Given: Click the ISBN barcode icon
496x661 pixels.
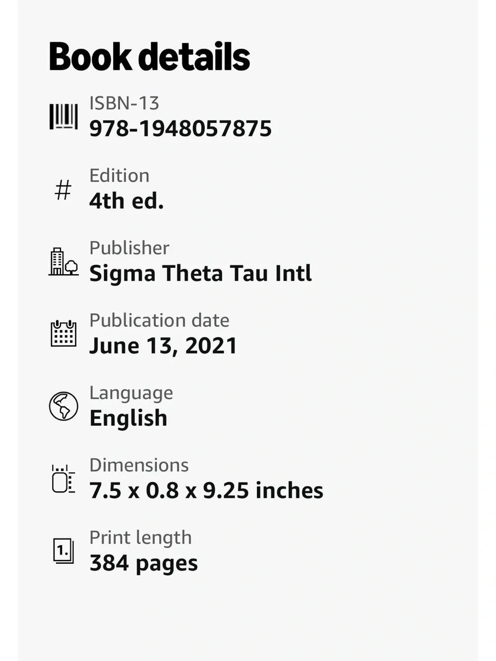Looking at the screenshot, I should click(63, 117).
